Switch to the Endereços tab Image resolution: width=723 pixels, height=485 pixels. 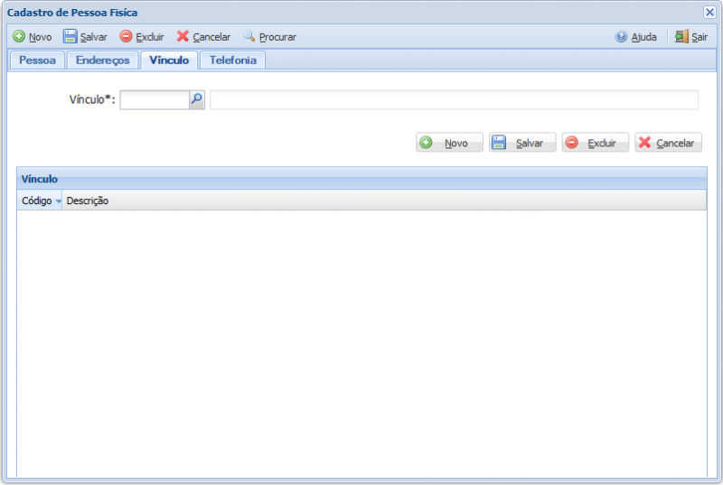103,61
